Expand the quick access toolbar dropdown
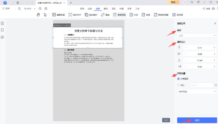 32,3
